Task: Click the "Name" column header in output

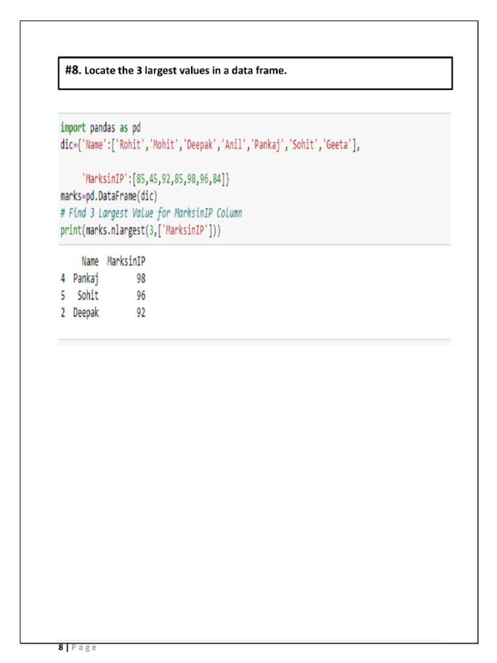Action: 90,262
